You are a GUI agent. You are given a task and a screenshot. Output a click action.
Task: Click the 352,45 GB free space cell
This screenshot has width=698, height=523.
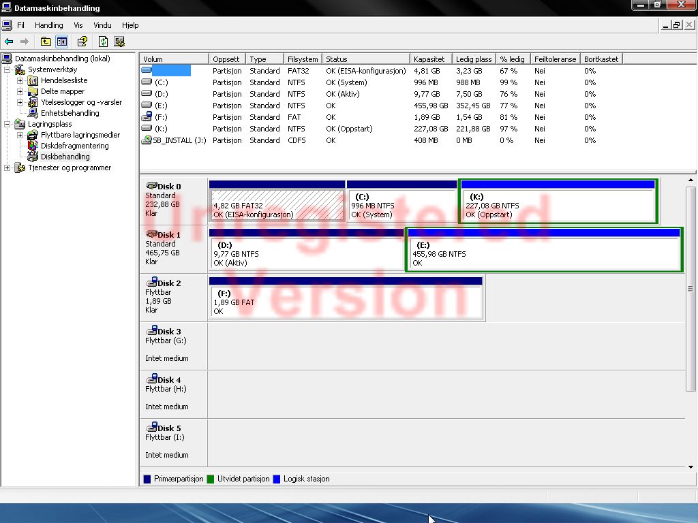473,106
